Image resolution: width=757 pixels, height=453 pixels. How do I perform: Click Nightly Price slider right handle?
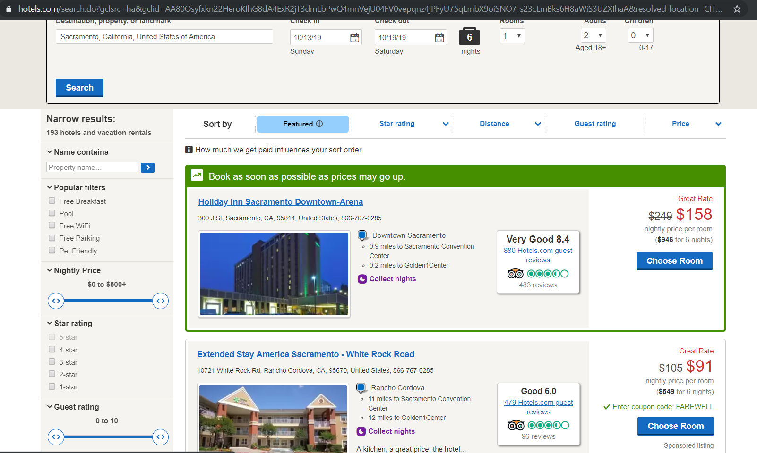point(161,301)
